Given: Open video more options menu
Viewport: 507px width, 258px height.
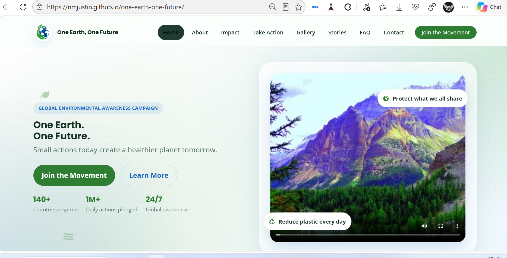Looking at the screenshot, I should pyautogui.click(x=457, y=226).
